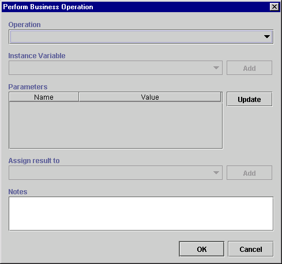Confirm the dialog with OK

point(202,249)
